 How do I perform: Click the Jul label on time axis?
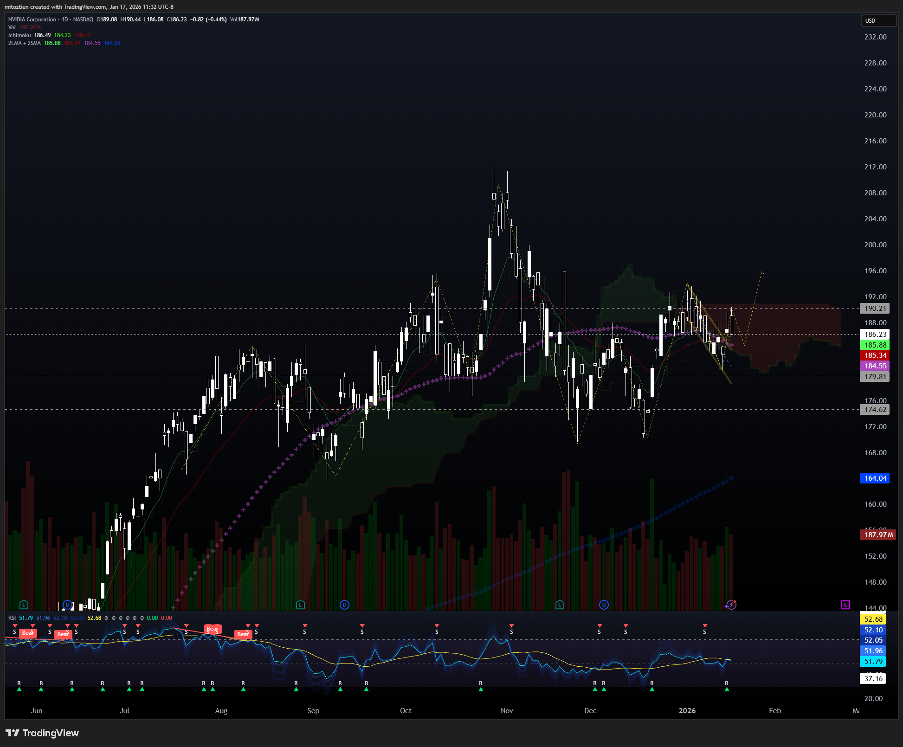pos(124,711)
